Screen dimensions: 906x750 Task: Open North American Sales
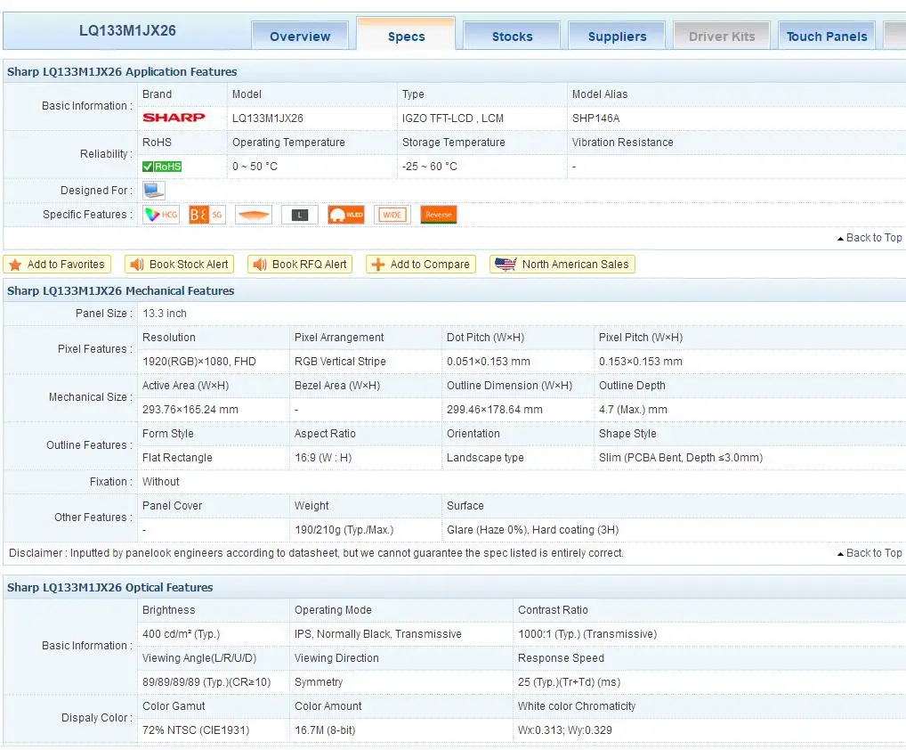pos(562,265)
